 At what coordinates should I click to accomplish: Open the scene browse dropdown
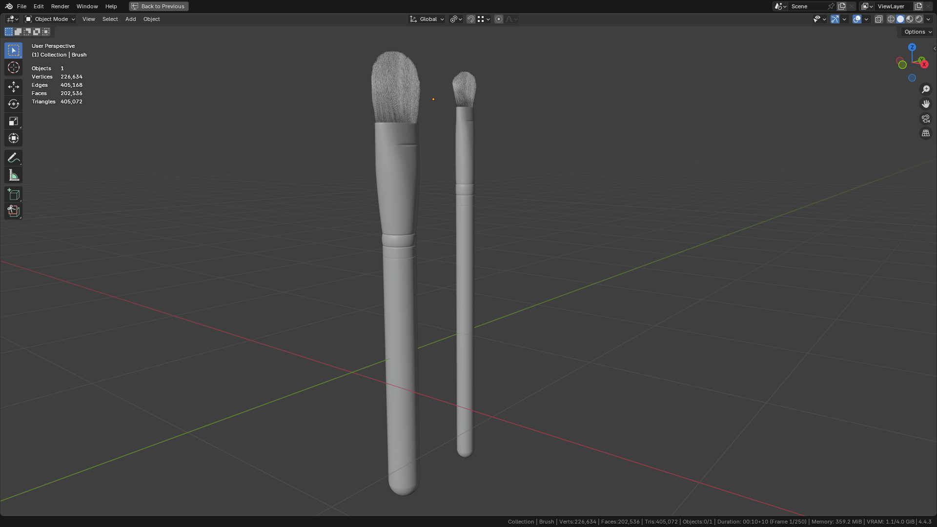[x=780, y=6]
